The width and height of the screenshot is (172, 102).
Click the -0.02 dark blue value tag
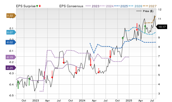coord(11,42)
